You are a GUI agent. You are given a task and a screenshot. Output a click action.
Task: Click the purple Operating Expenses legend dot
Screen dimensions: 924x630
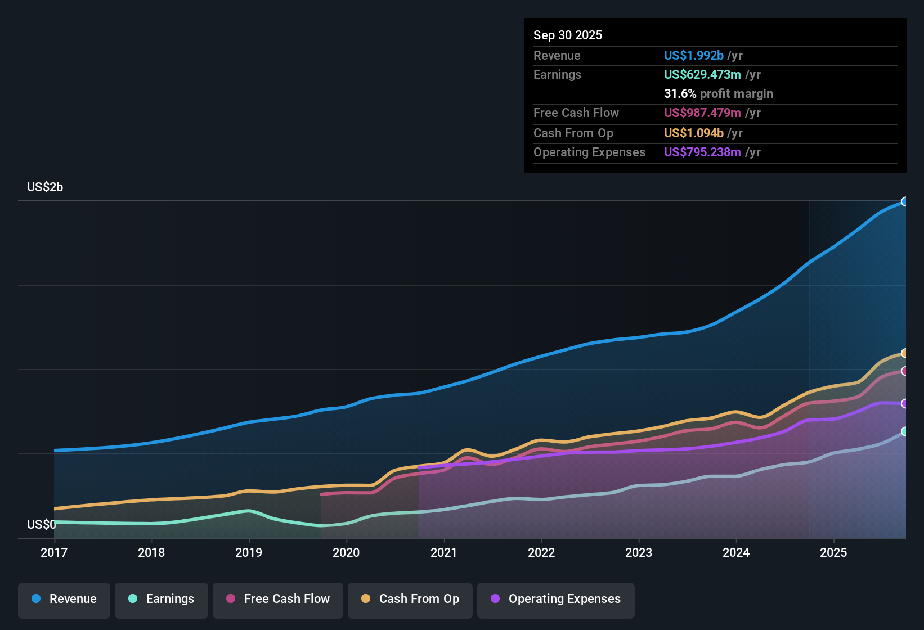pyautogui.click(x=495, y=599)
